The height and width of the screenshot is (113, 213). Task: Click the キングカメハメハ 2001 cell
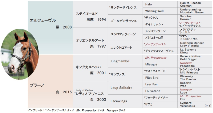click(x=91, y=68)
